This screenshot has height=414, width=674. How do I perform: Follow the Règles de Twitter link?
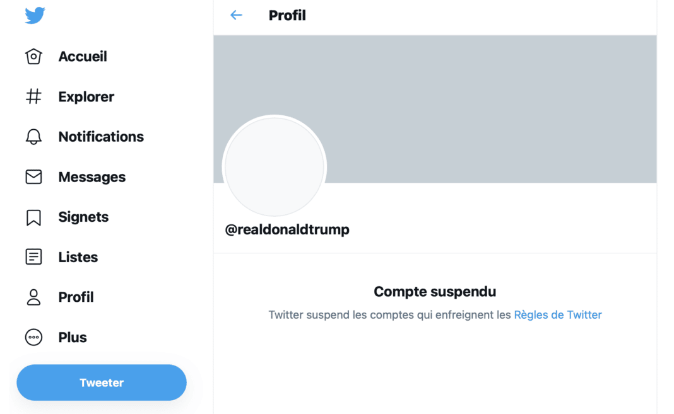tap(558, 315)
